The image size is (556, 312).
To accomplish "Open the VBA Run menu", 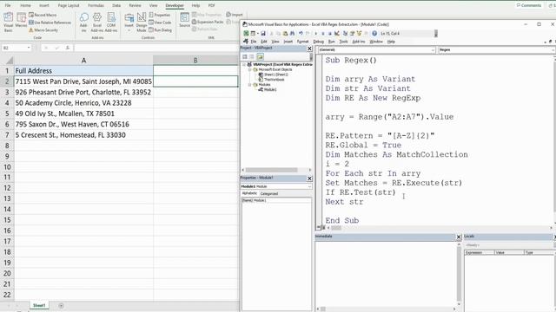I will tap(331, 42).
